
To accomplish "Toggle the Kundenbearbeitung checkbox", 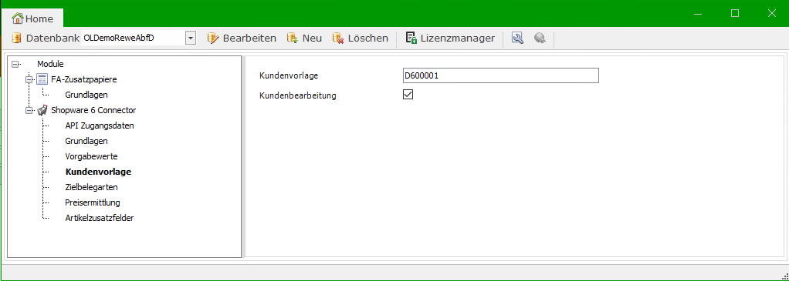I will [408, 95].
